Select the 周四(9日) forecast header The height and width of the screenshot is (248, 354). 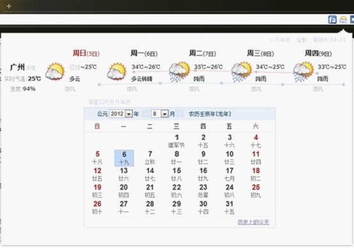coord(318,54)
